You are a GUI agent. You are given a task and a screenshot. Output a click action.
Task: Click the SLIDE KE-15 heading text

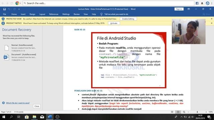click(x=80, y=30)
